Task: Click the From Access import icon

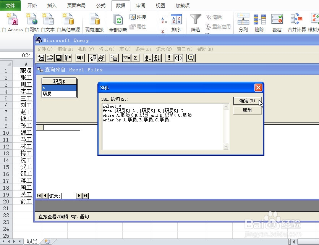Action: [12, 22]
